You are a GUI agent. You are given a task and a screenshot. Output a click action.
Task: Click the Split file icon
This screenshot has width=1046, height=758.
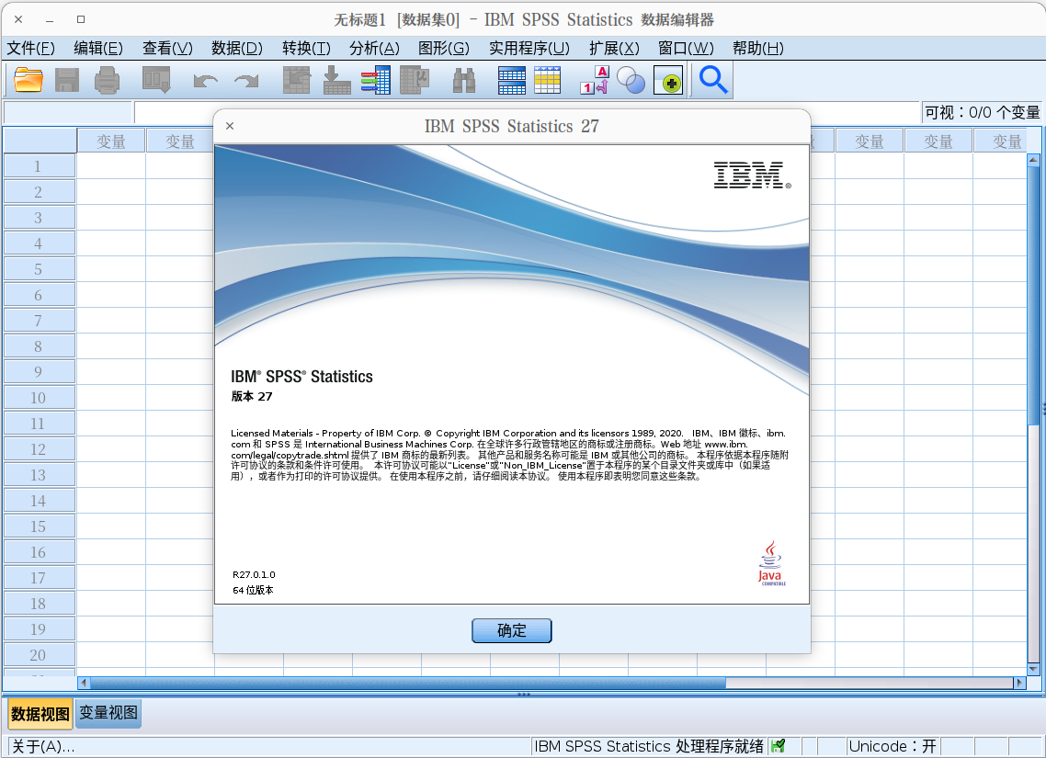click(512, 80)
